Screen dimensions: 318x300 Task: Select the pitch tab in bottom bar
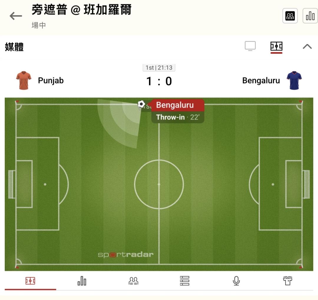click(30, 281)
